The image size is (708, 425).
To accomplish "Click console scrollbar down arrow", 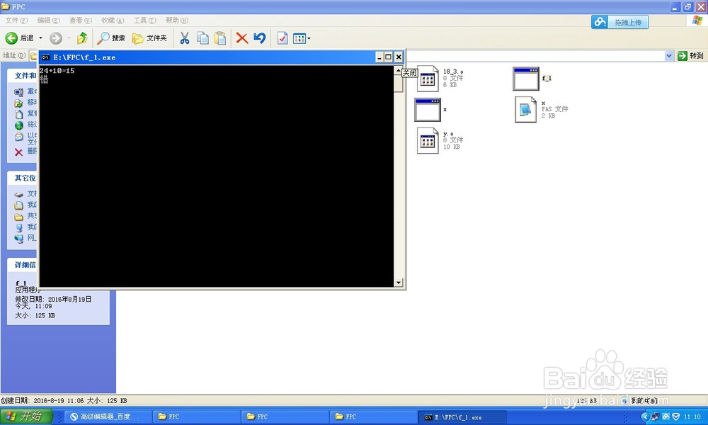I will [x=398, y=283].
